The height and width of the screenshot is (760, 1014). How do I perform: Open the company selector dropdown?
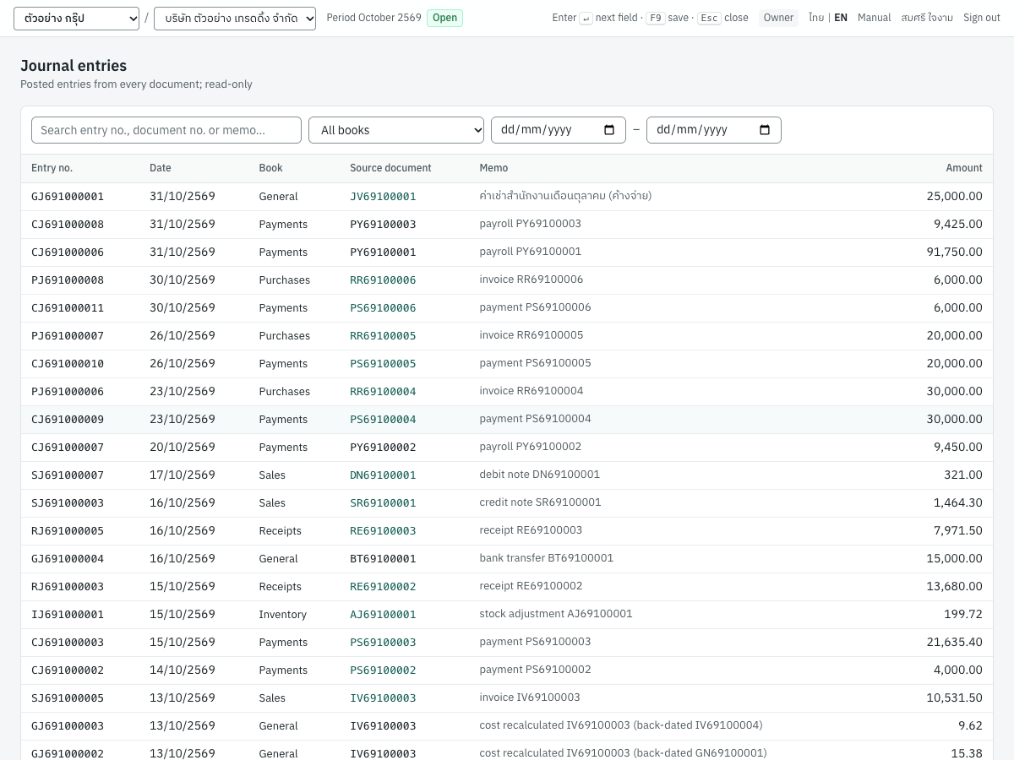point(235,19)
